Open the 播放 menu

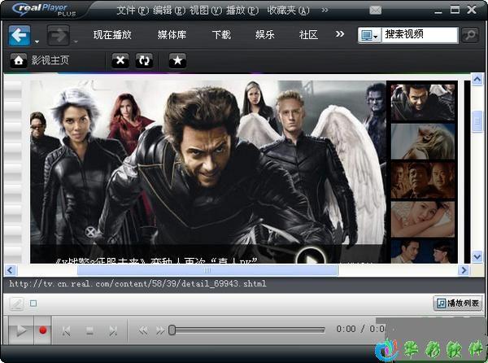tap(242, 11)
